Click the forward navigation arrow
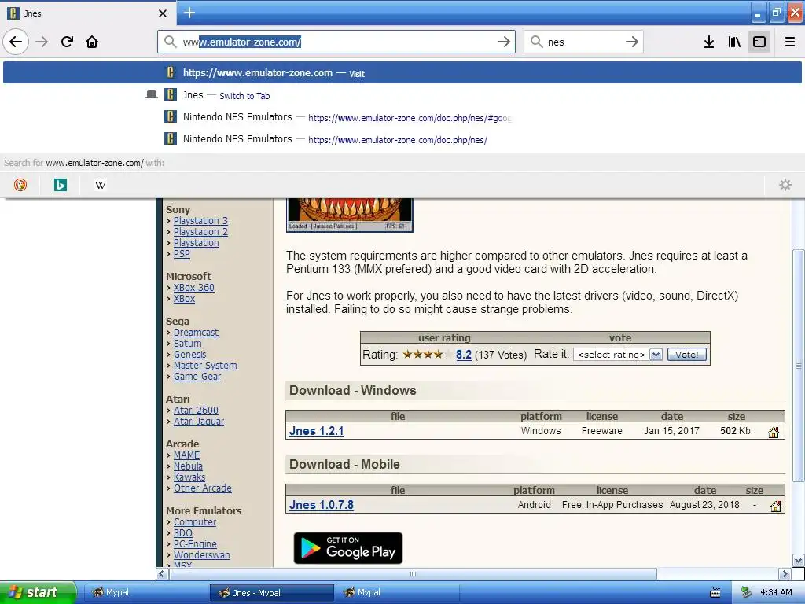The image size is (805, 604). pyautogui.click(x=42, y=42)
